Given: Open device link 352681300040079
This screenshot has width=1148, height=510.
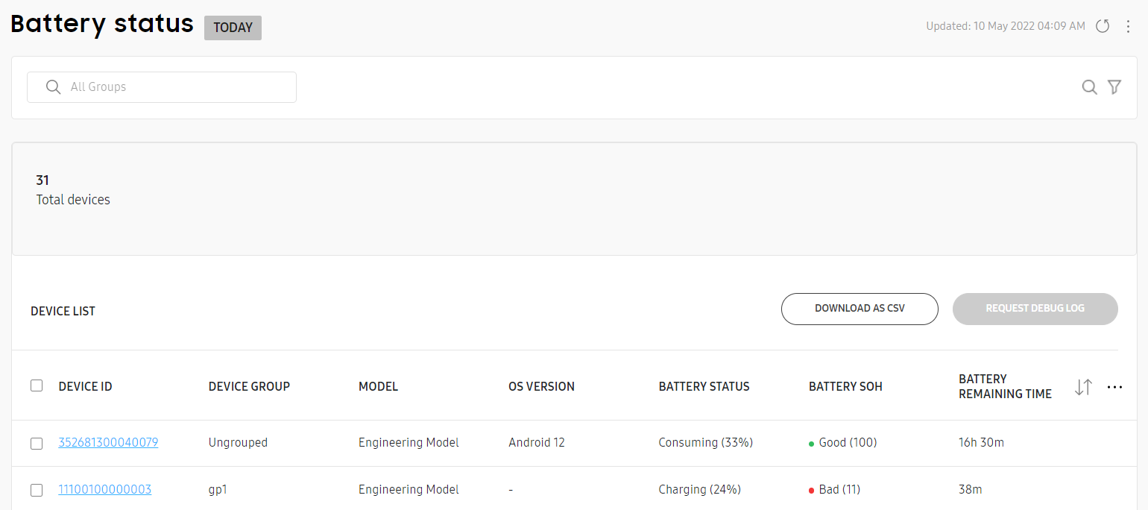Looking at the screenshot, I should point(108,442).
